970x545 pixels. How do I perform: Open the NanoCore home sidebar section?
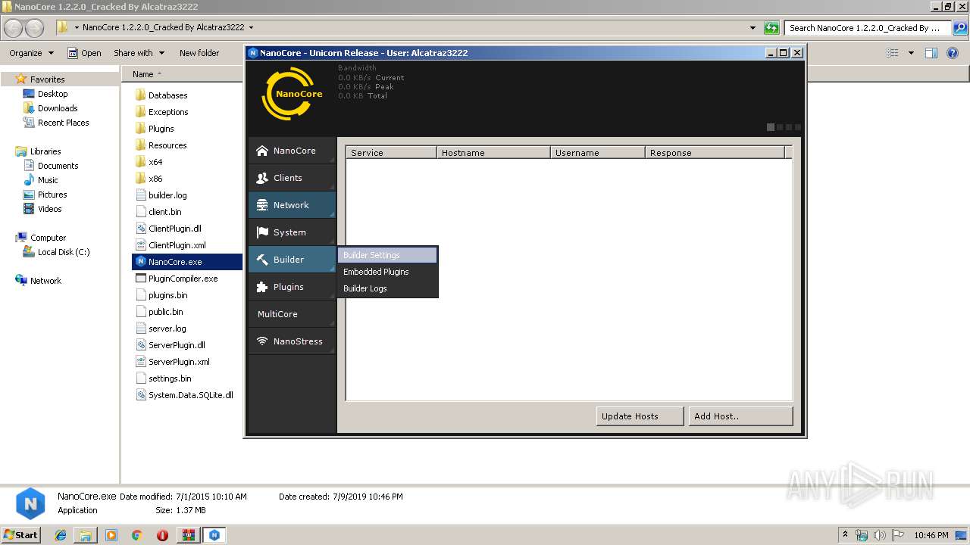(292, 151)
